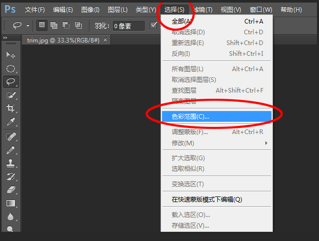Screen dimensions: 319x241
Task: Select the Elliptical Marquee tool
Action: pos(11,69)
